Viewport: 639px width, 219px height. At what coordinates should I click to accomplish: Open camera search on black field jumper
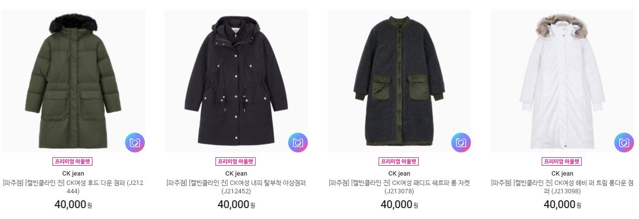[x=298, y=143]
